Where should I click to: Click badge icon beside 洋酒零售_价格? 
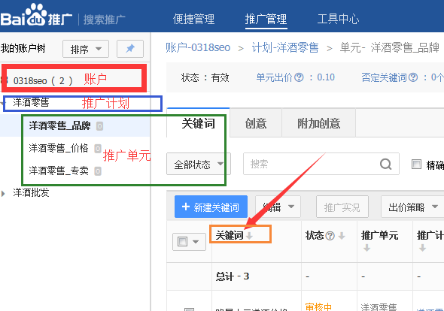pyautogui.click(x=98, y=149)
